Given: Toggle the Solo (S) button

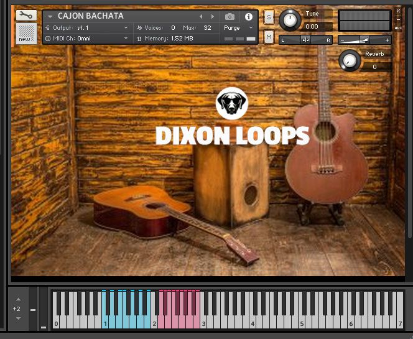Looking at the screenshot, I should [x=269, y=17].
